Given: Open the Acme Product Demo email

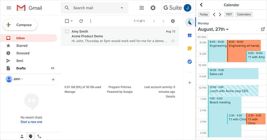Looking at the screenshot, I should 120,36.
